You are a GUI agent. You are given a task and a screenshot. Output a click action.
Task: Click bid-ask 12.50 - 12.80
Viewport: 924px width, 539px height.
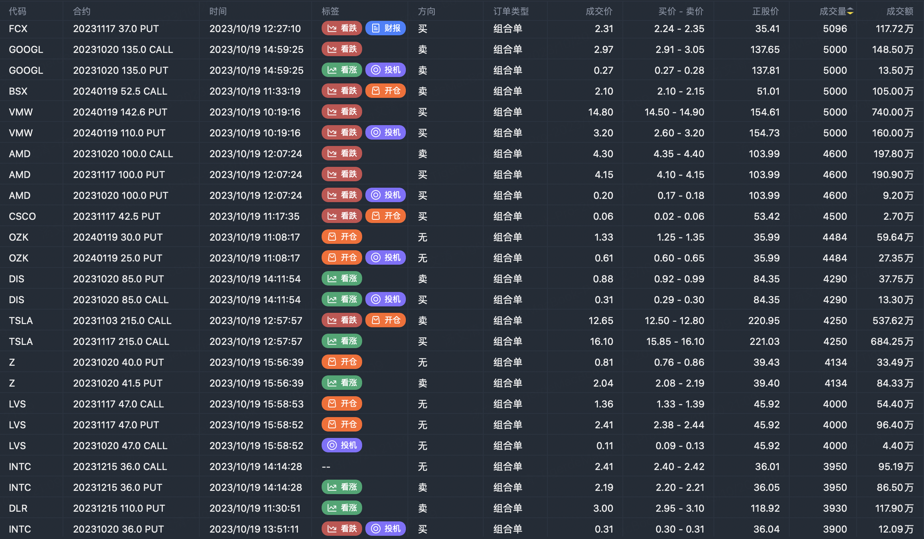point(675,321)
